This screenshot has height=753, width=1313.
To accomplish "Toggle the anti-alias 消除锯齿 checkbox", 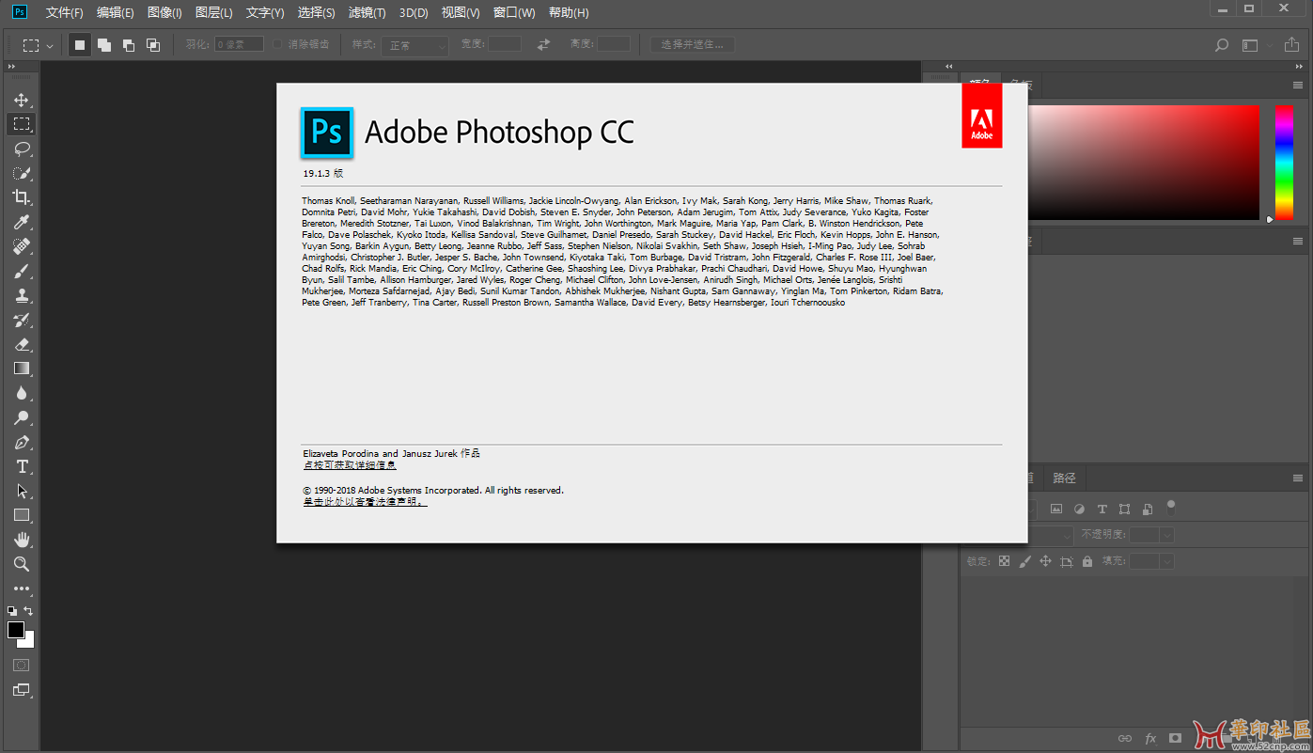I will [x=278, y=44].
